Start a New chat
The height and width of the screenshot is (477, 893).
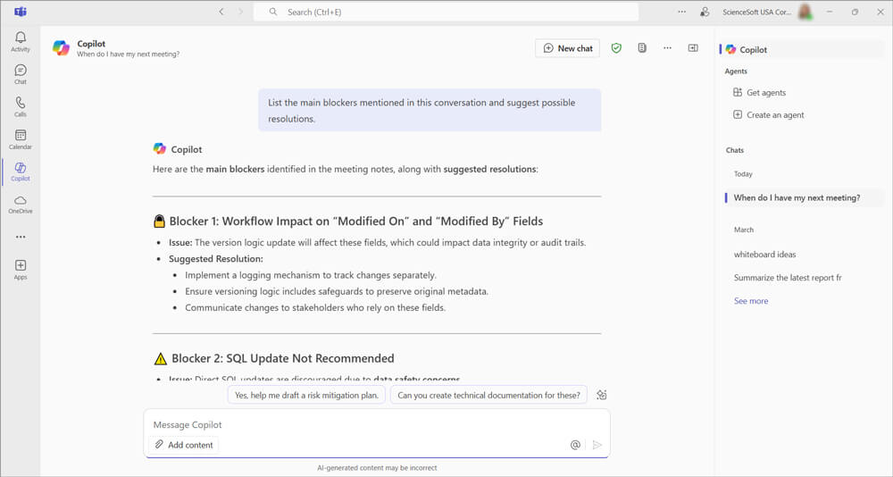568,48
